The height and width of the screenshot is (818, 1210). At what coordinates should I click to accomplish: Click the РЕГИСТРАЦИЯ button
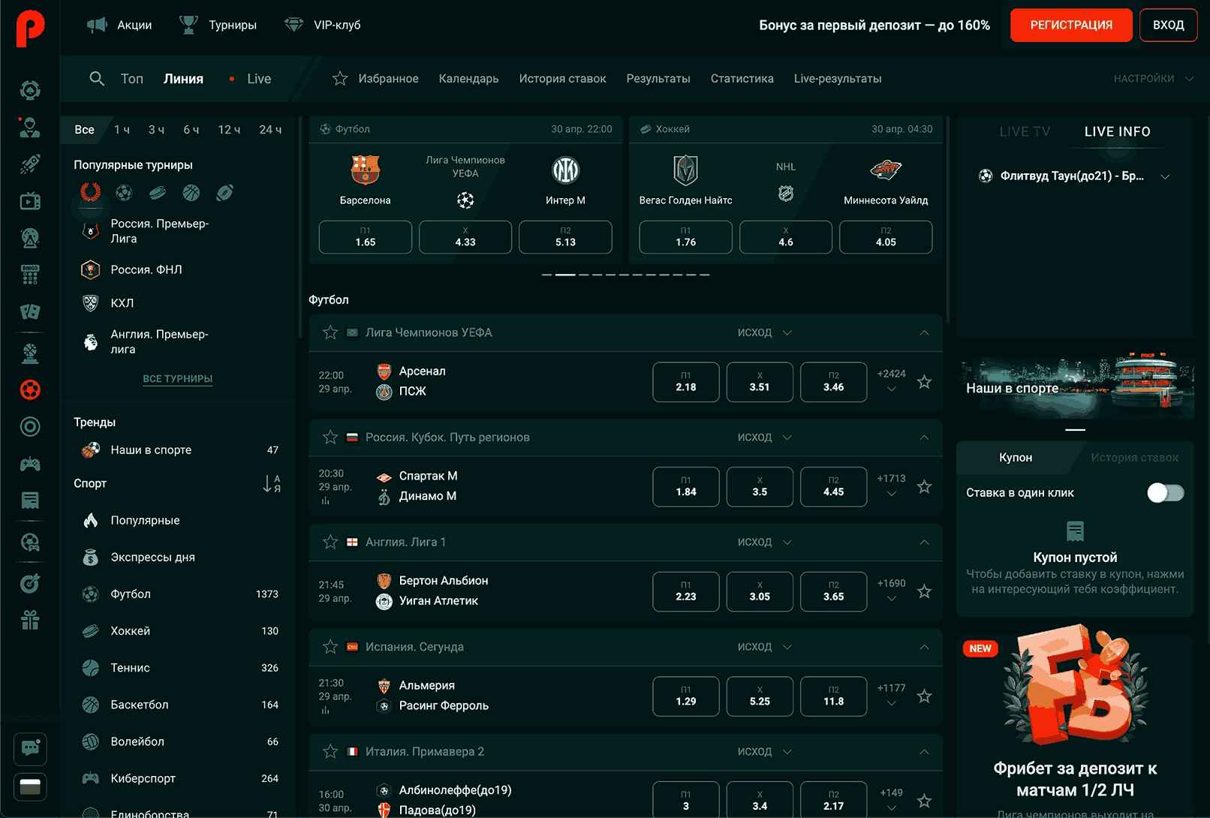(x=1071, y=25)
